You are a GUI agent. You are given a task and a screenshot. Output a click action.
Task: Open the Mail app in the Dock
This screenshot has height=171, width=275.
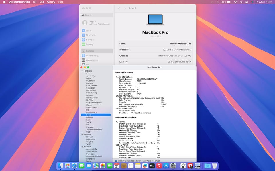pyautogui.click(x=89, y=166)
